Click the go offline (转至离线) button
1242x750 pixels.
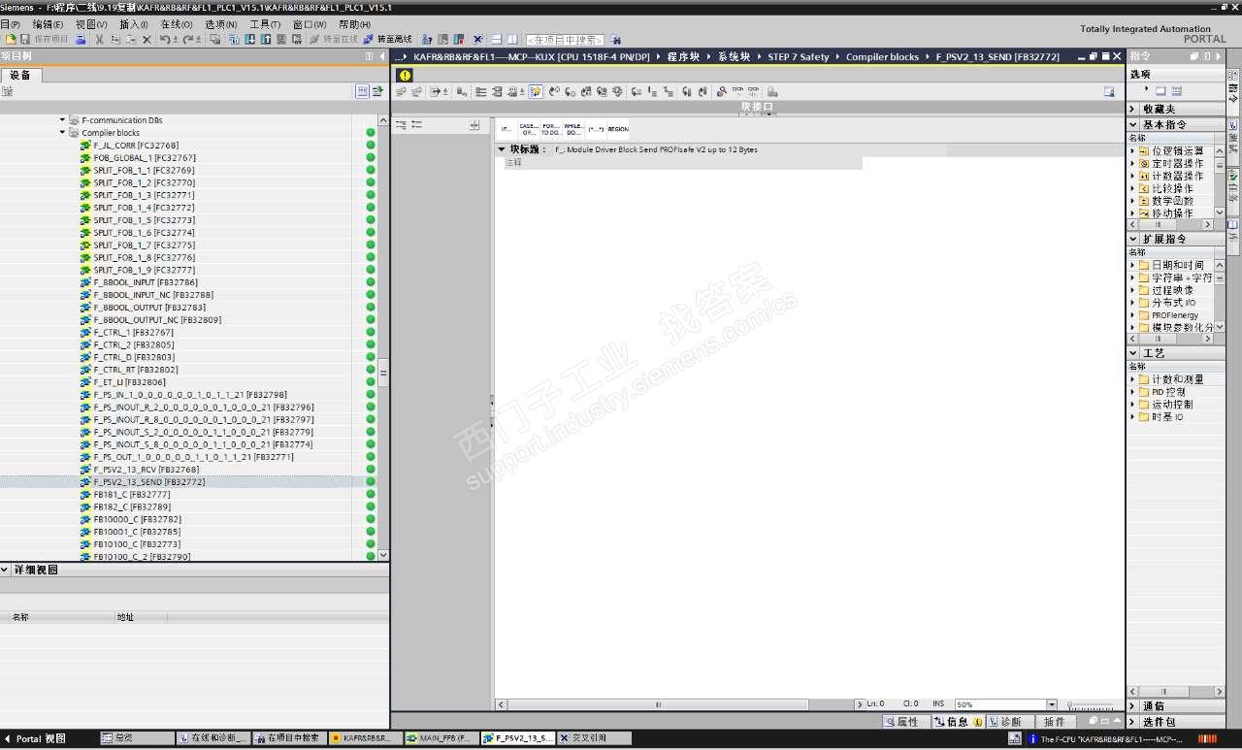(387, 40)
